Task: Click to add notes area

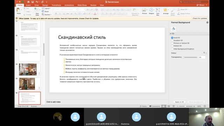Action: 54,102
